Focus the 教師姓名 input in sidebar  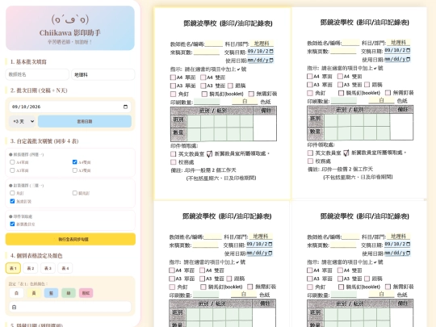(37, 74)
